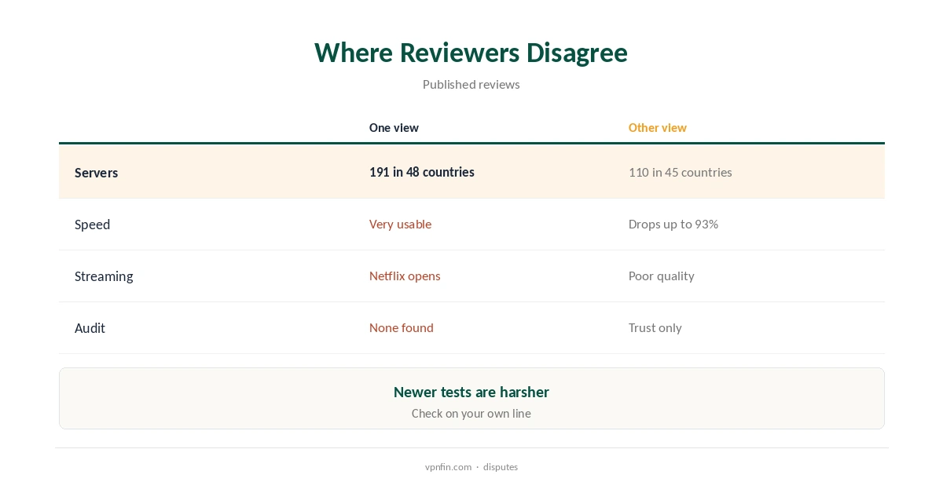
Task: Select the 'Other view' column header
Action: click(658, 127)
